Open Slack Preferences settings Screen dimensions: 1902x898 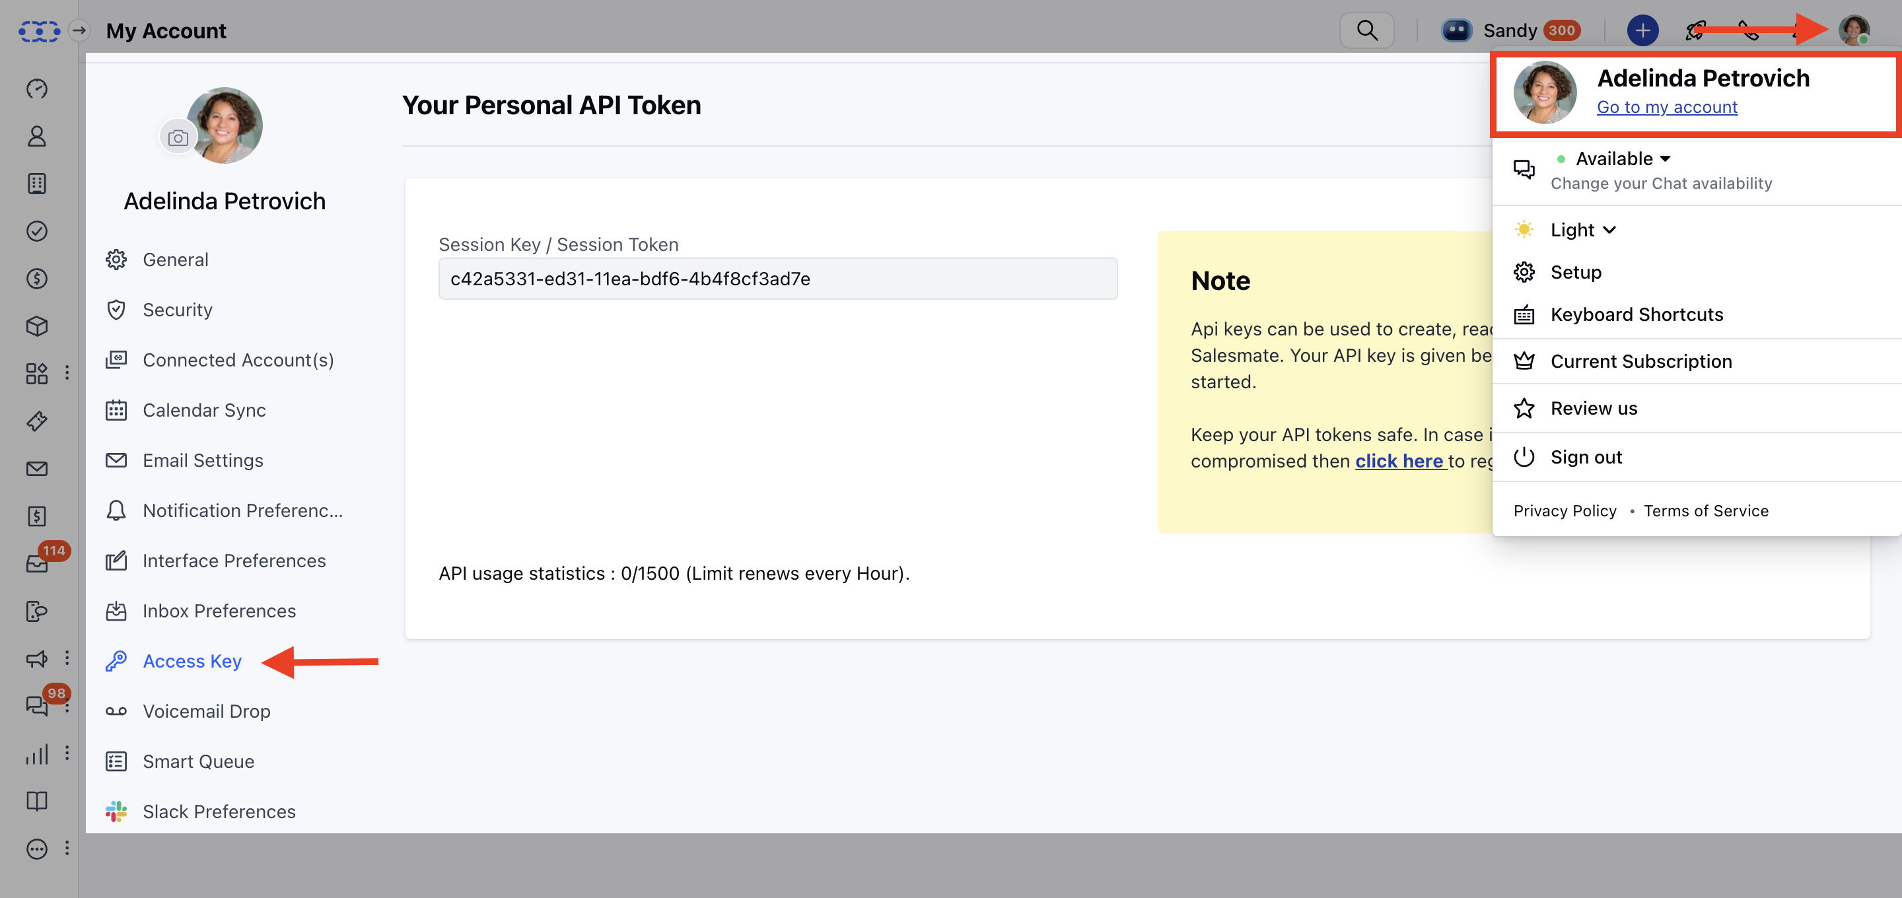point(219,812)
